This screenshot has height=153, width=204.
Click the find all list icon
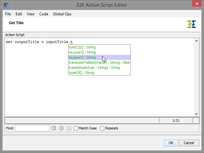click(69, 128)
